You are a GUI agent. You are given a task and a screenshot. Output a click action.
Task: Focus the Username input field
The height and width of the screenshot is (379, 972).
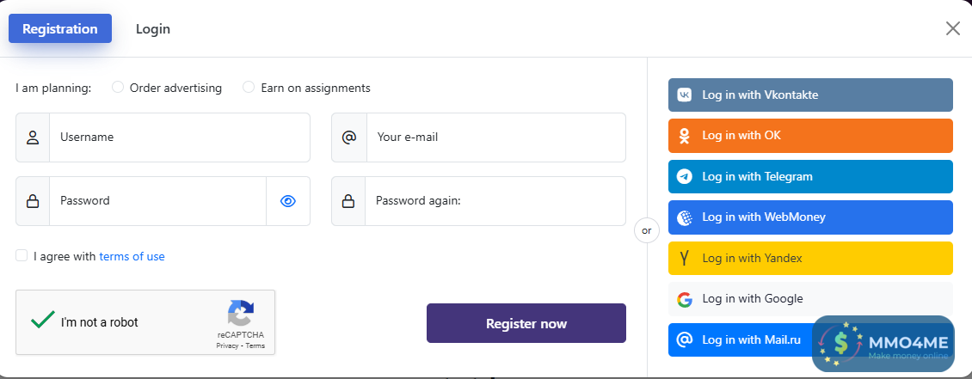(x=179, y=138)
